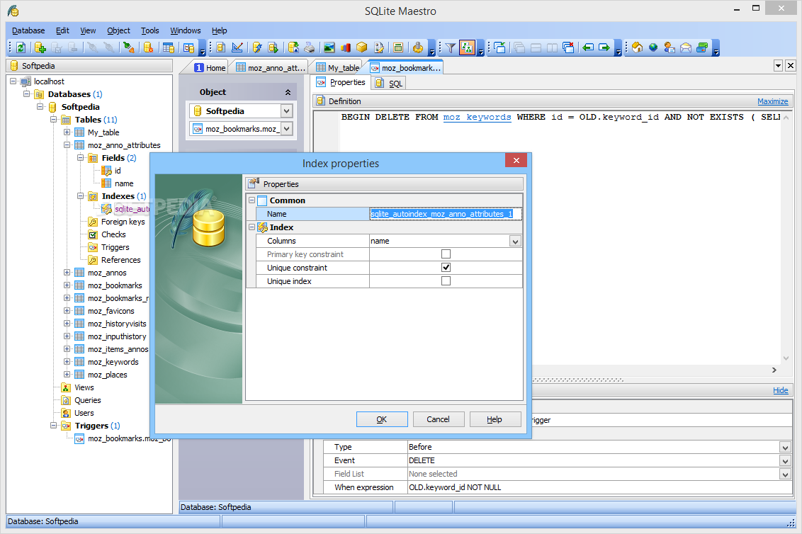The height and width of the screenshot is (534, 802).
Task: Open the Event dropdown showing DELETE
Action: click(785, 461)
